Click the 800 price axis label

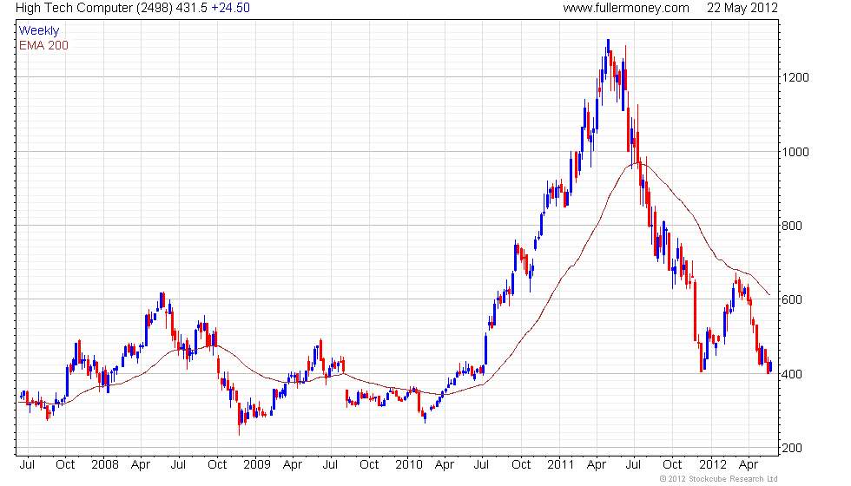coord(791,226)
